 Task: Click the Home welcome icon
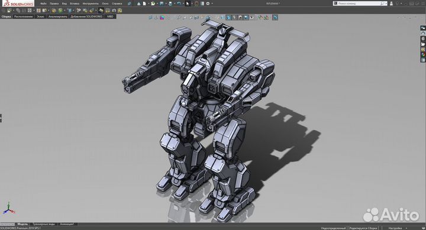pos(139,4)
